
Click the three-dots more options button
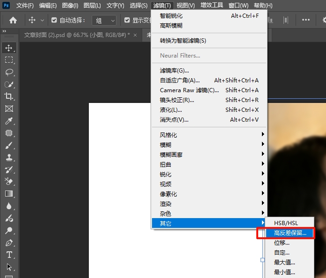point(306,20)
